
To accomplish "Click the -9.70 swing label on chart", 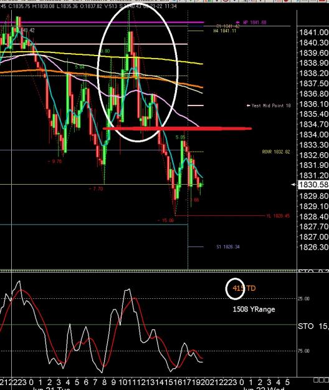I will [55, 161].
